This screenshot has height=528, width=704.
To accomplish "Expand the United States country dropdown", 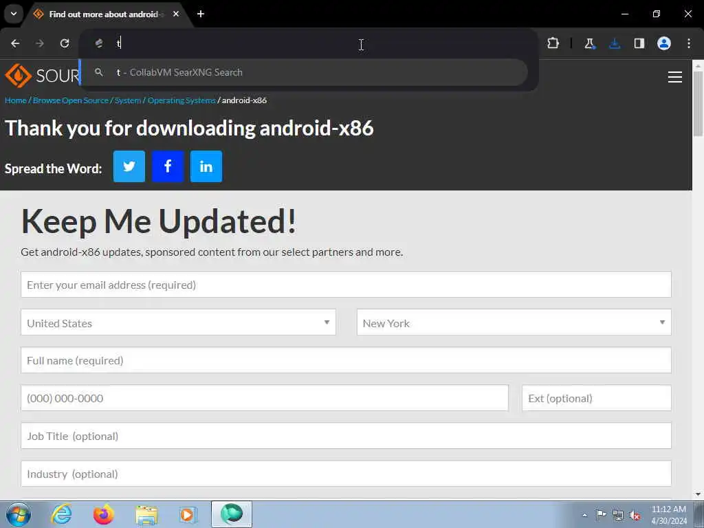I will coord(178,322).
